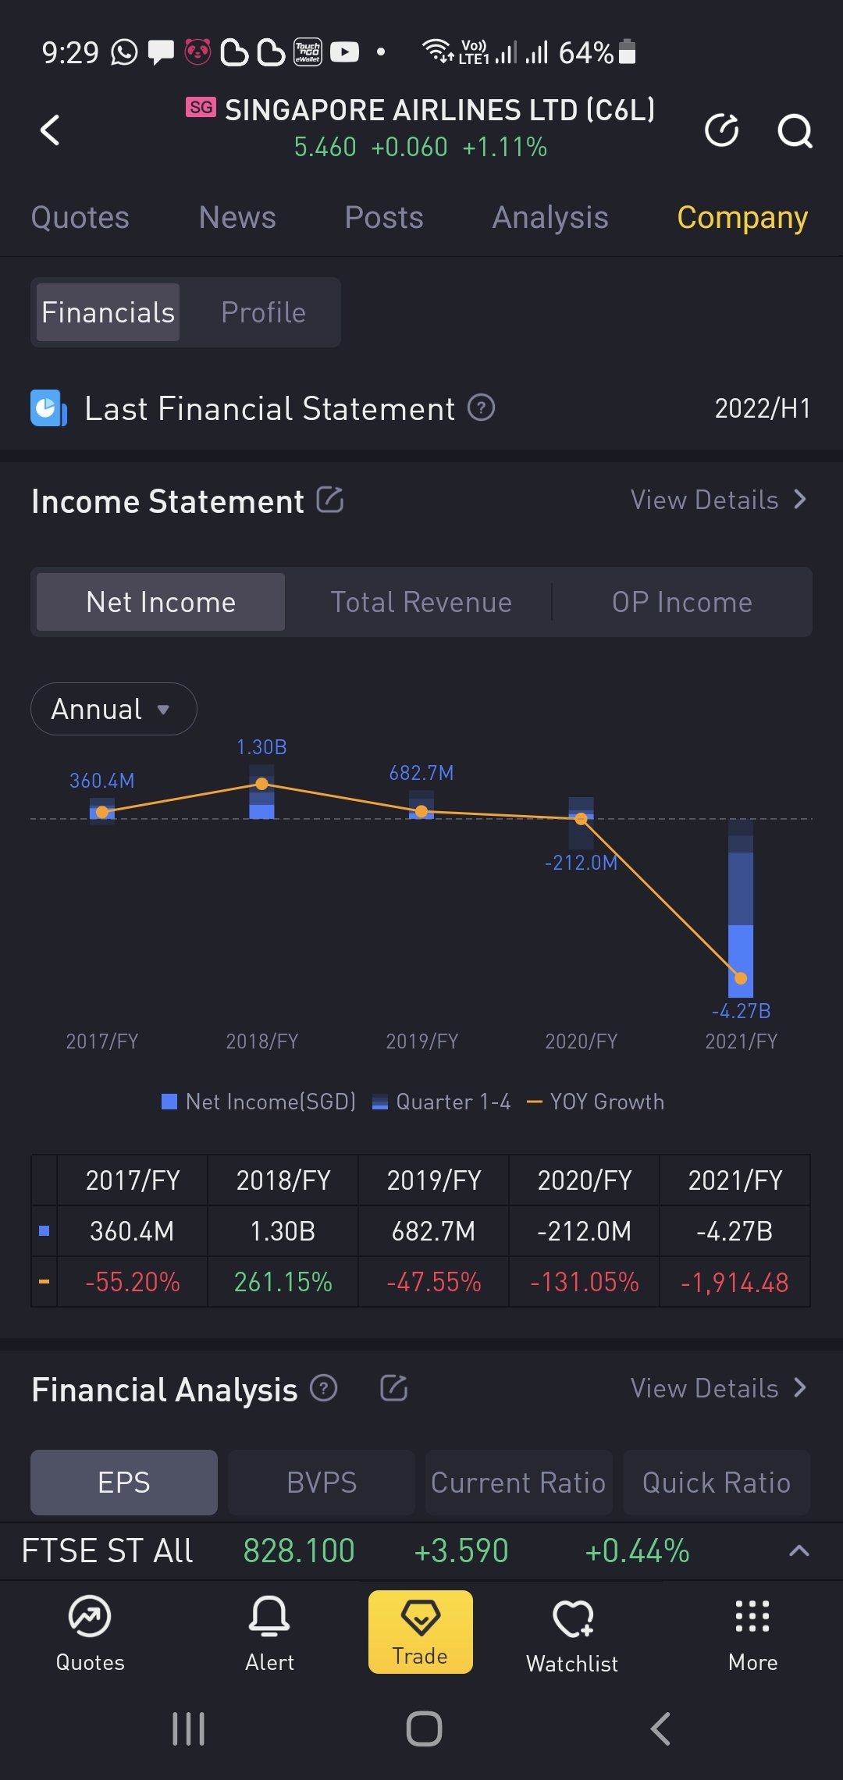Go back using the header back arrow
The height and width of the screenshot is (1780, 843).
point(50,130)
